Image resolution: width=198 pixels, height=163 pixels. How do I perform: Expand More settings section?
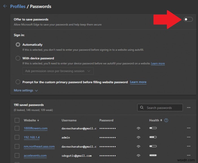pyautogui.click(x=26, y=91)
